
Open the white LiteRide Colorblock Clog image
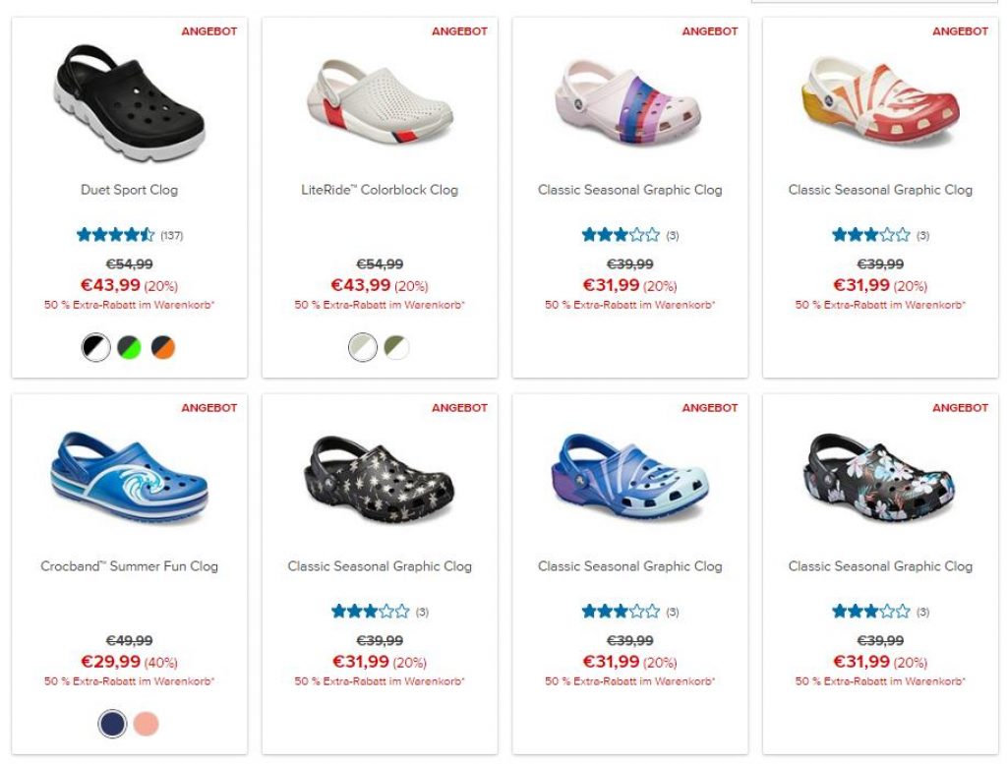coord(380,101)
